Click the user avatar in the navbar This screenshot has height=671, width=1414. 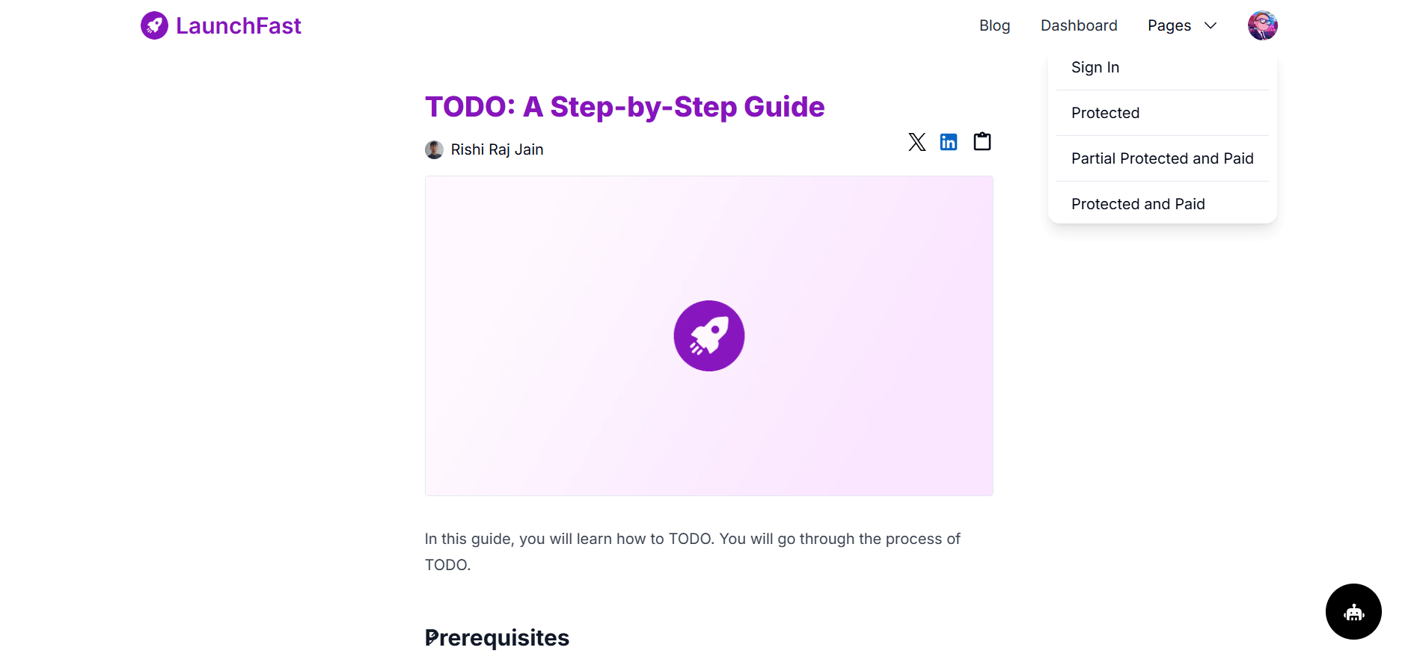pos(1263,25)
